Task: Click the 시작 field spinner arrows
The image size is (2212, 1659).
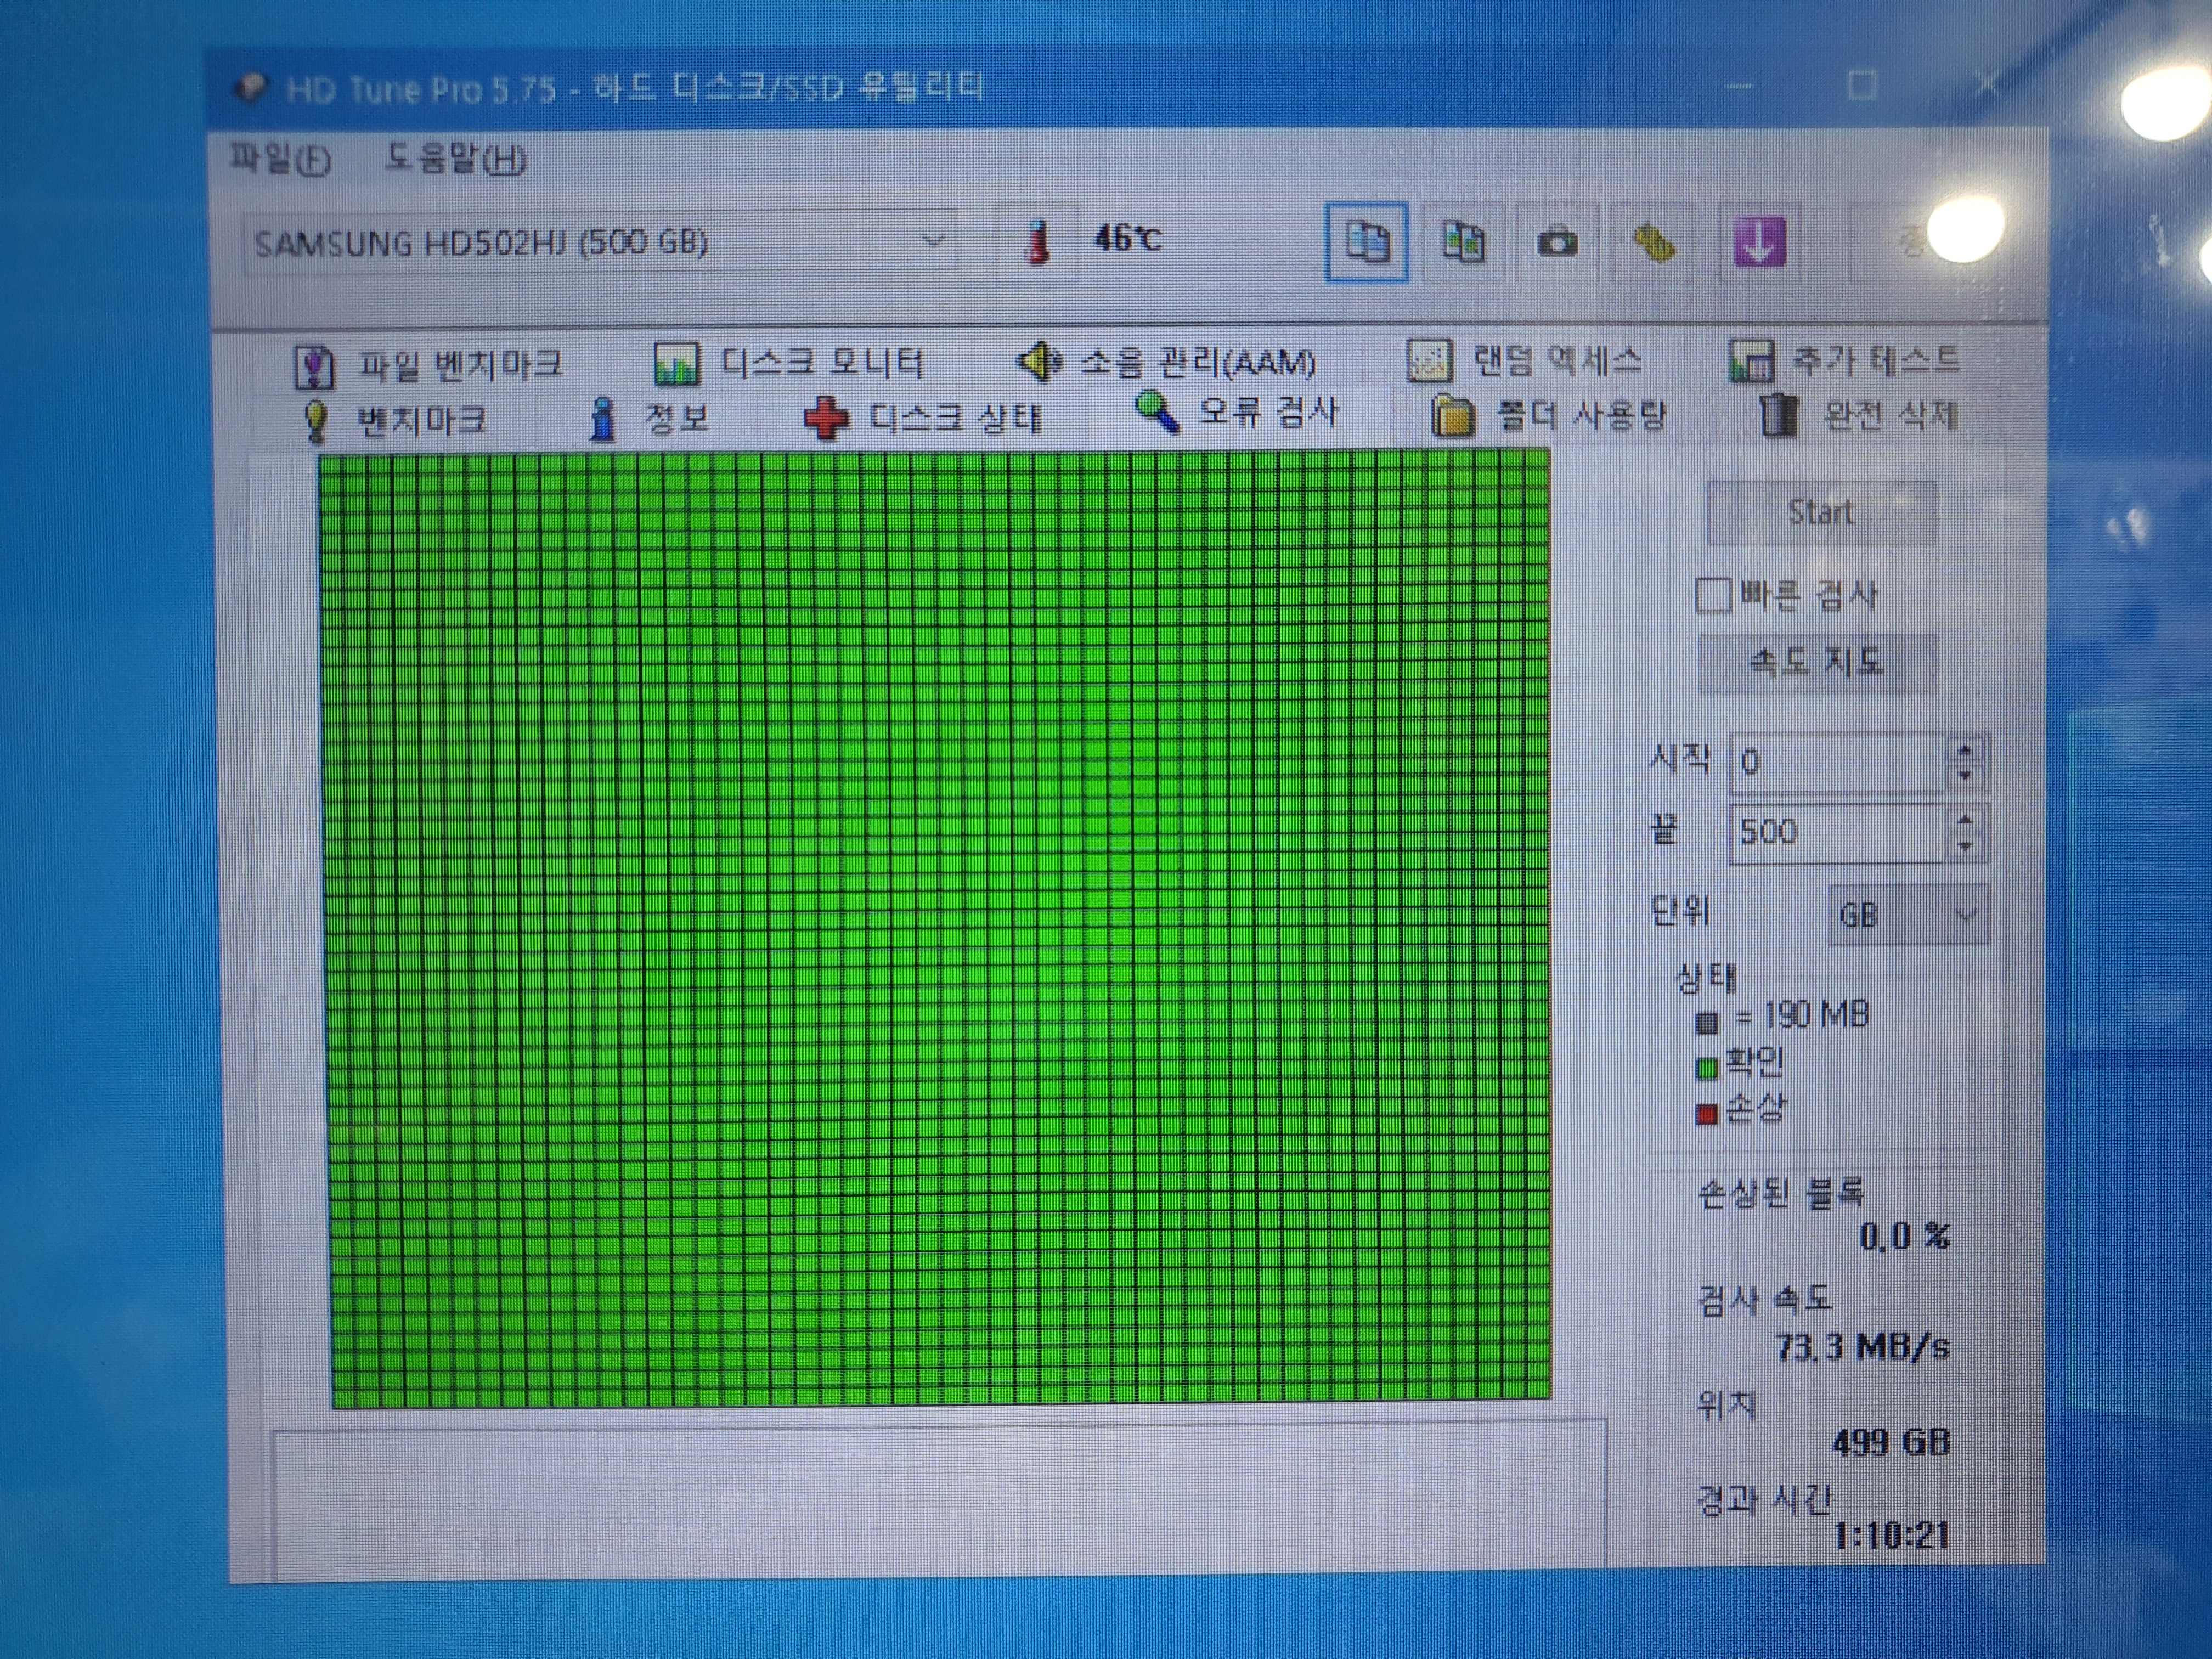Action: (1965, 762)
